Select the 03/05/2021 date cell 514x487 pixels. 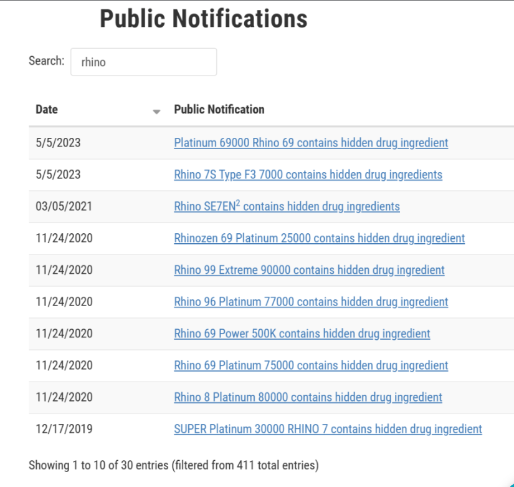64,206
